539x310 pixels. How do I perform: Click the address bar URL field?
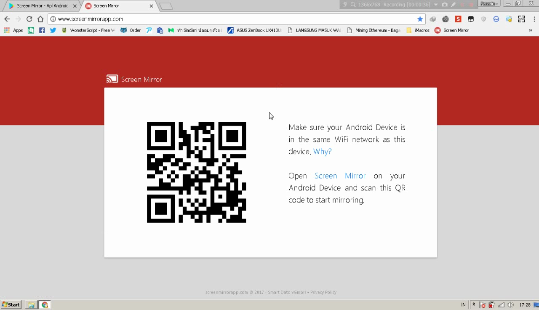(x=236, y=19)
